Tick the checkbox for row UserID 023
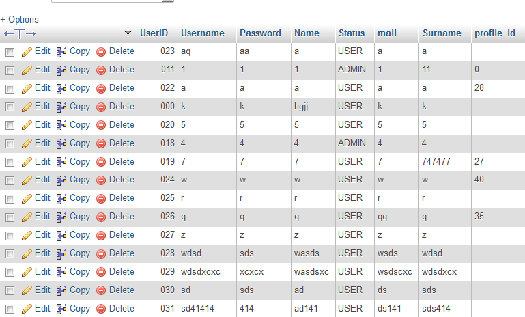This screenshot has height=317, width=525. [10, 52]
